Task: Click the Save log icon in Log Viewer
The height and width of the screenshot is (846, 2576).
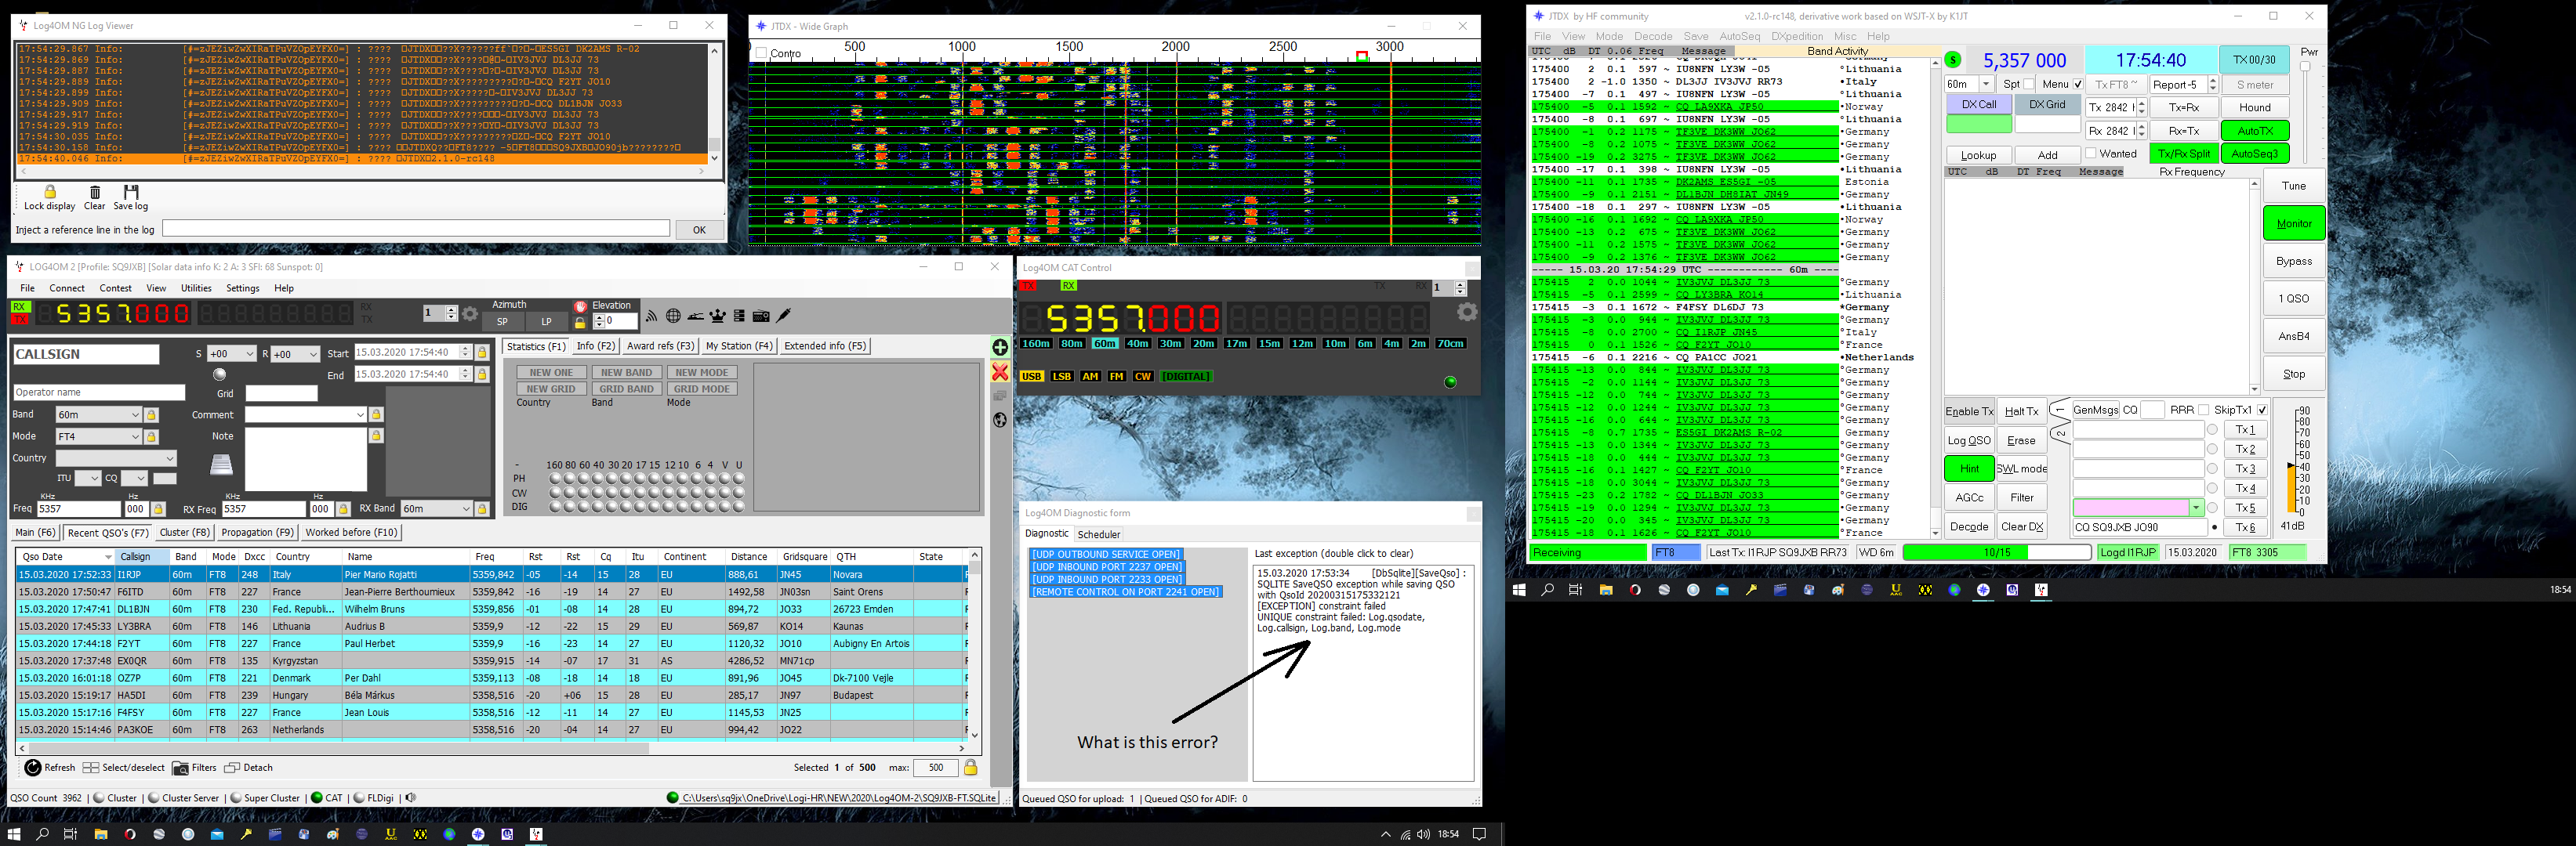Action: click(131, 192)
